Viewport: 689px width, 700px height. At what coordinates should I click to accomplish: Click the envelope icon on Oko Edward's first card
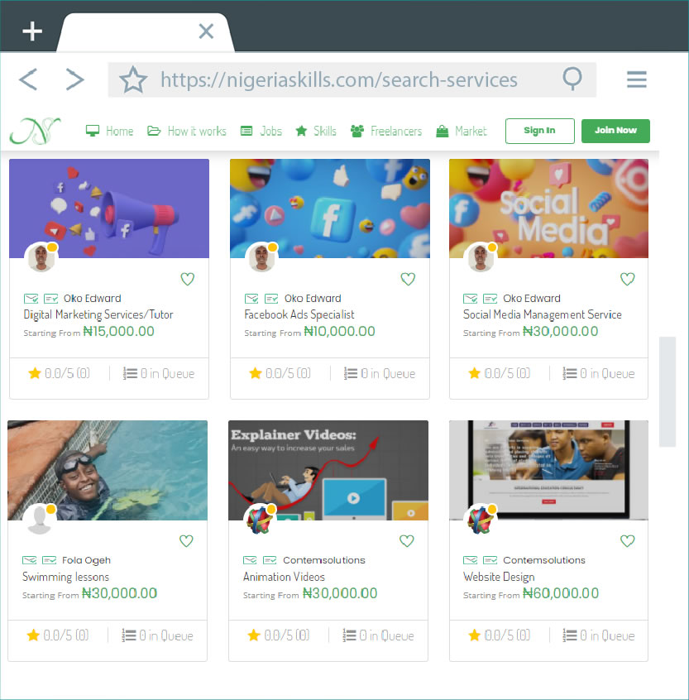pos(31,299)
